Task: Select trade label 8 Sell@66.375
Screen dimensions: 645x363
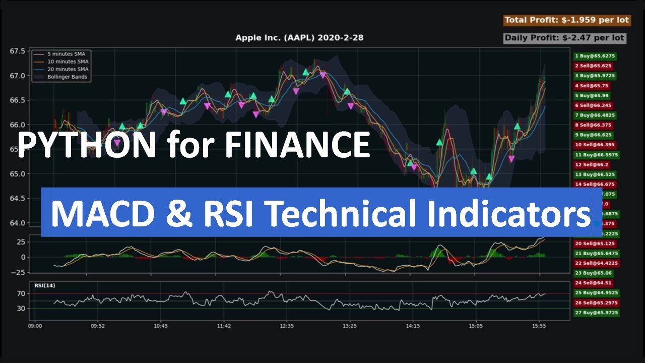Action: [594, 125]
